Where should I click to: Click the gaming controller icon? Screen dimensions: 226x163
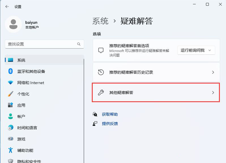point(10,139)
